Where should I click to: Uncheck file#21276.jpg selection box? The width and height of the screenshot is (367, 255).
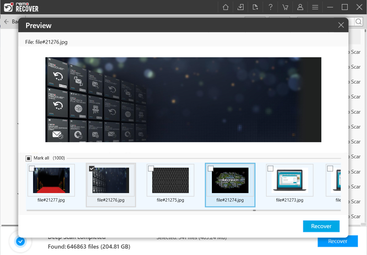pos(92,168)
